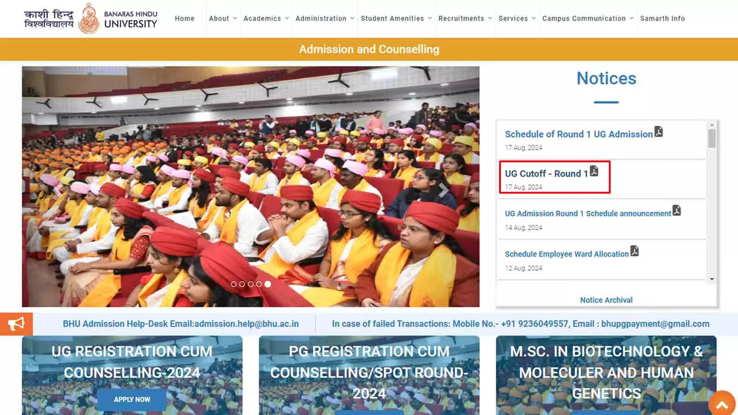Click the Admission and Counselling banner heading

coord(369,49)
